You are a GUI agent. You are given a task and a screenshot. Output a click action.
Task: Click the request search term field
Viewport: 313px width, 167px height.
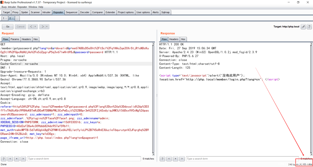[x=84, y=159]
